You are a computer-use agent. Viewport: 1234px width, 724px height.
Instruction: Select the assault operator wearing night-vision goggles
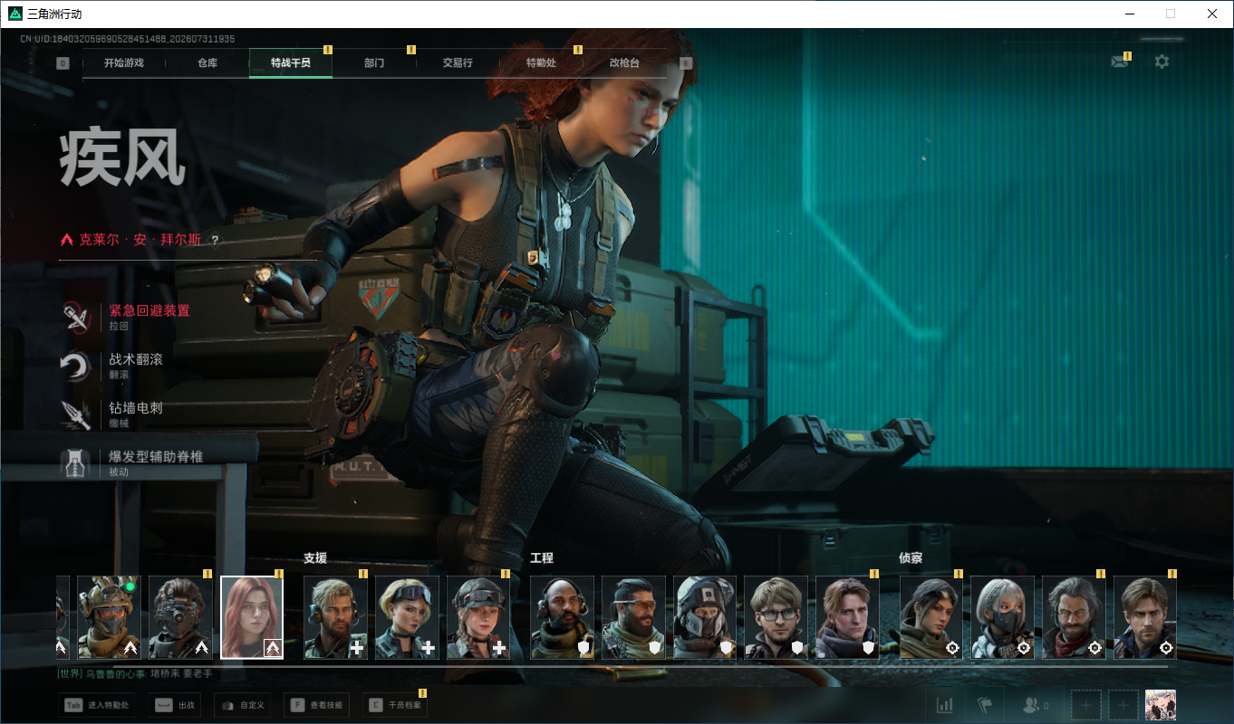point(180,617)
